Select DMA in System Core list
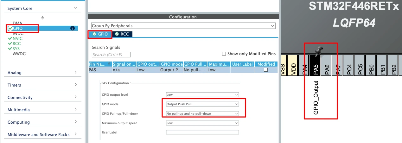 click(x=17, y=23)
